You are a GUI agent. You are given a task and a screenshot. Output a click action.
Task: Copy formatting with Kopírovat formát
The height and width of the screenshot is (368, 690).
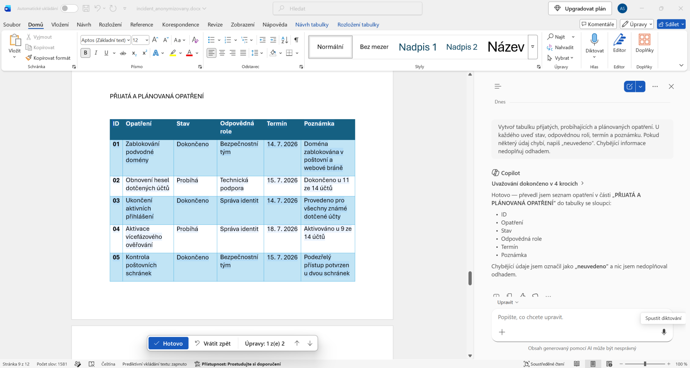pos(48,58)
